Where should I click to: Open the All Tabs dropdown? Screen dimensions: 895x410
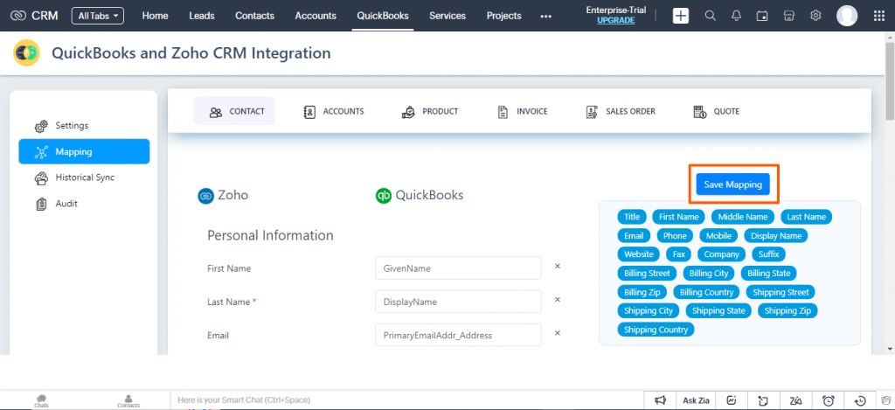click(98, 16)
